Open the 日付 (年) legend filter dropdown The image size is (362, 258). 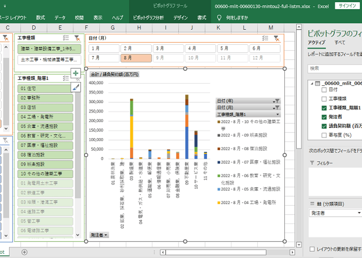[277, 101]
